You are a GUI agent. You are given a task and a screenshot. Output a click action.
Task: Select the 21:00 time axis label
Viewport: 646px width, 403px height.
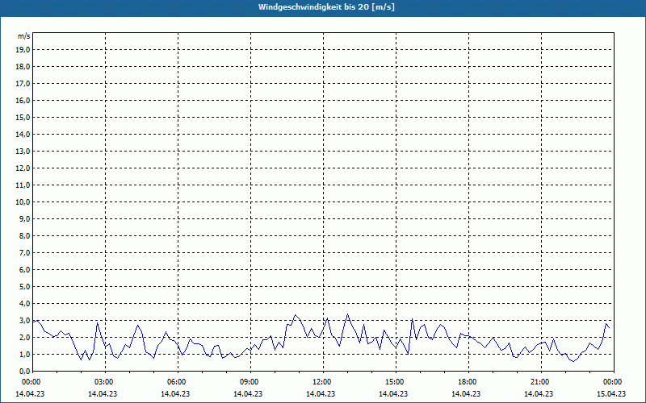540,381
